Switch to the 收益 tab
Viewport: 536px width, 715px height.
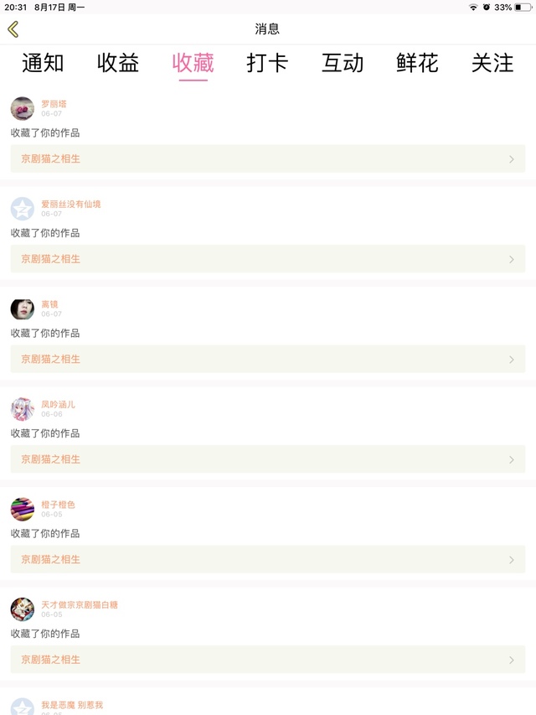[x=118, y=63]
